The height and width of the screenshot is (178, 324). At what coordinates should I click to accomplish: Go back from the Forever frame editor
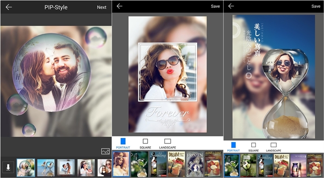119,6
